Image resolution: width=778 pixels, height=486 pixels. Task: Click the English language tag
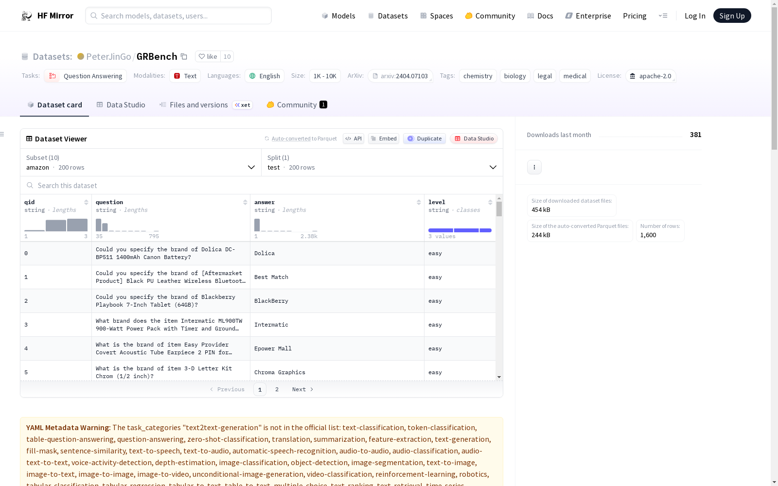click(x=265, y=76)
